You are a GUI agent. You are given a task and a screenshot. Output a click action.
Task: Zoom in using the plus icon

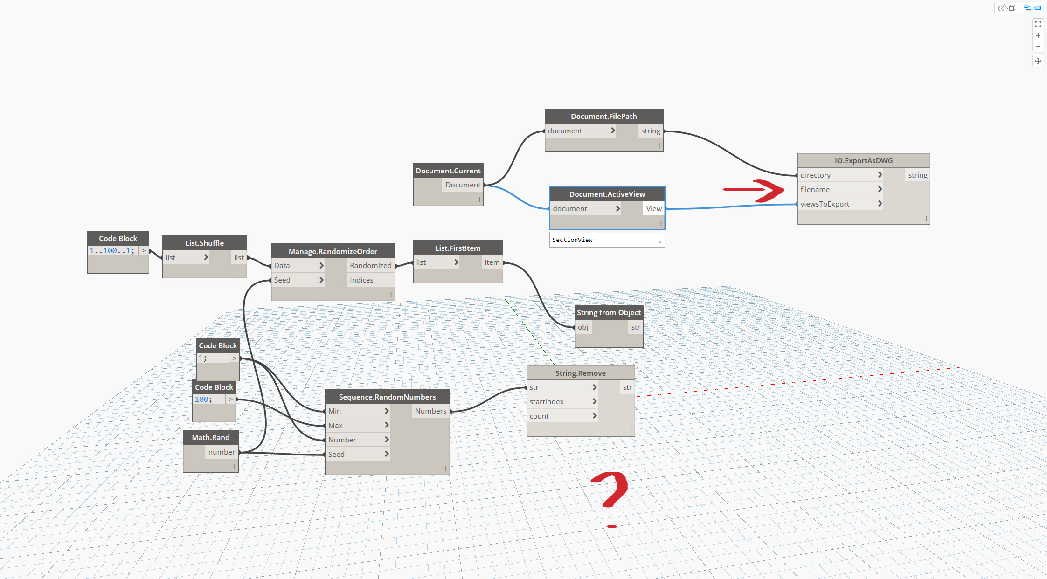pyautogui.click(x=1038, y=35)
